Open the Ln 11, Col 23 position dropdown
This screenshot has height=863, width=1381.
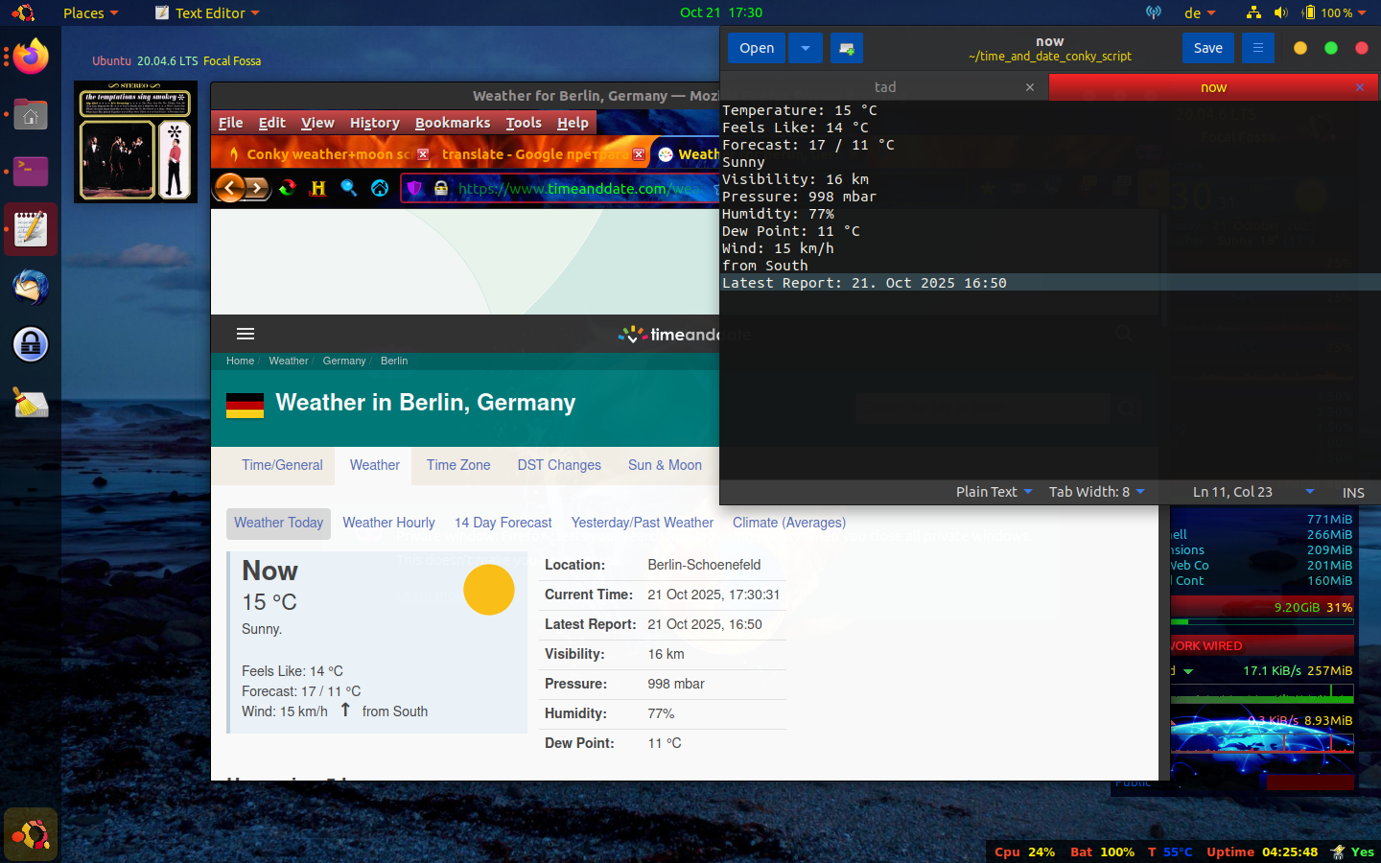[x=1252, y=492]
